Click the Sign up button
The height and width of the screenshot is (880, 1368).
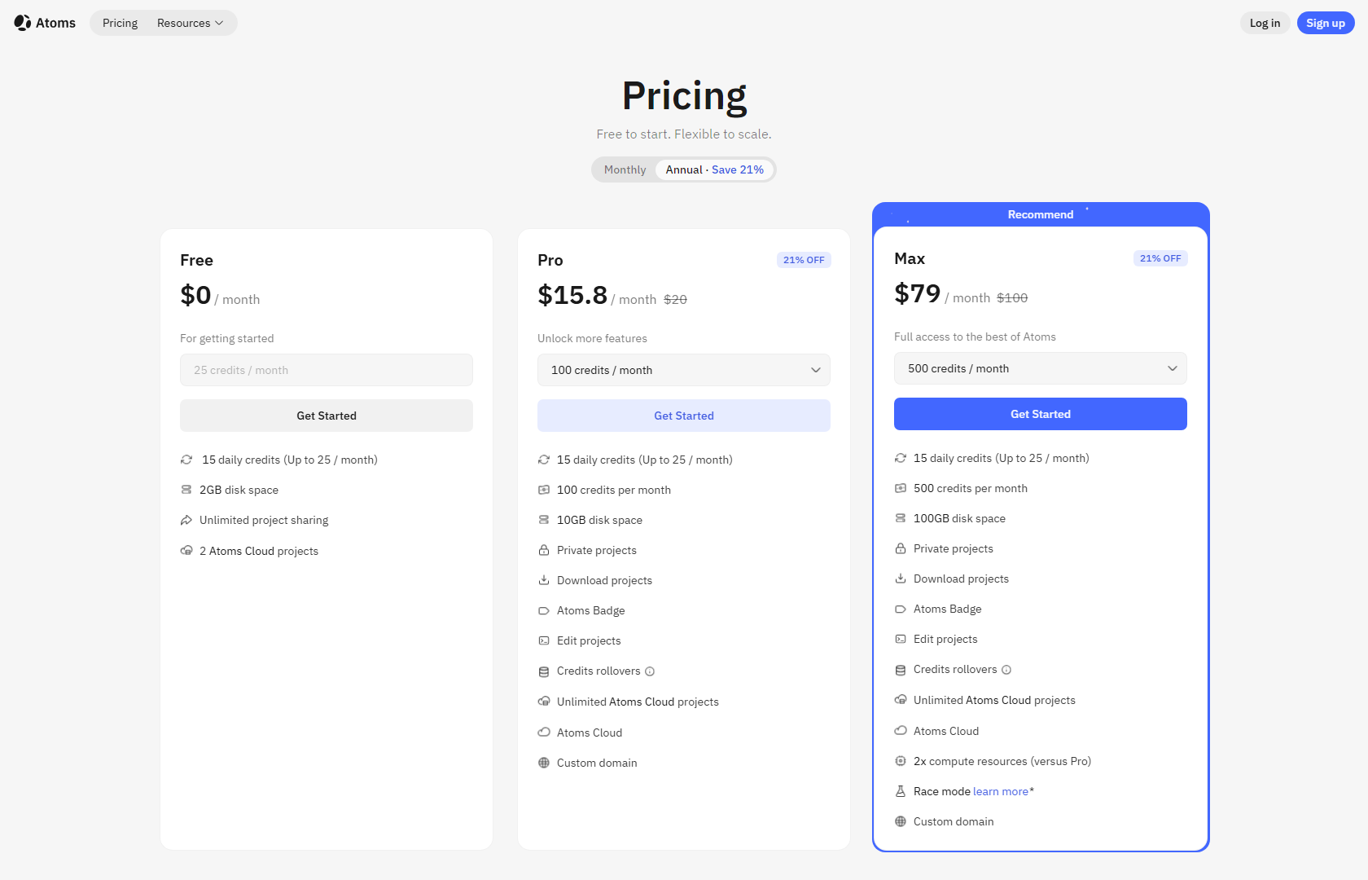coord(1325,23)
